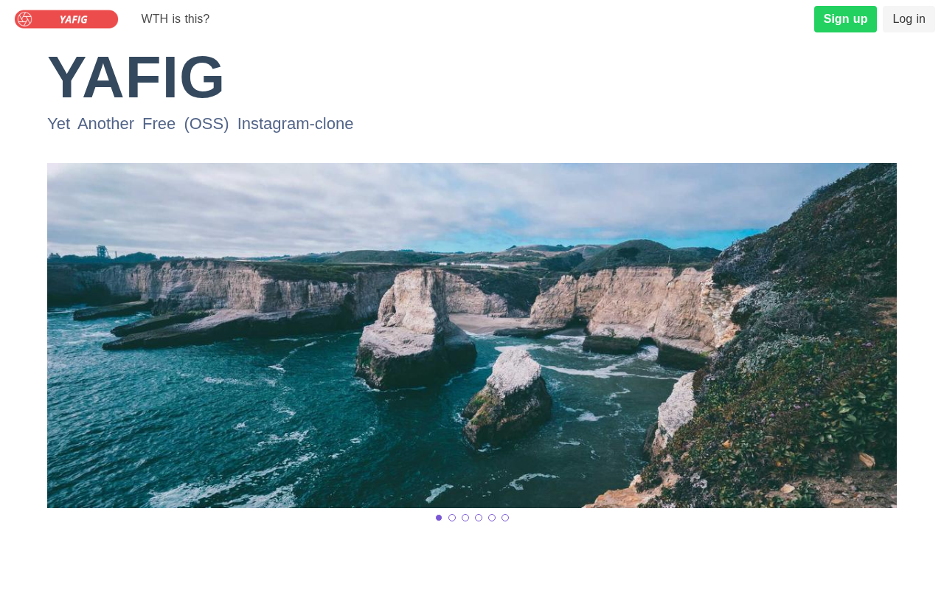Select the last carousel indicator dot

tap(505, 518)
